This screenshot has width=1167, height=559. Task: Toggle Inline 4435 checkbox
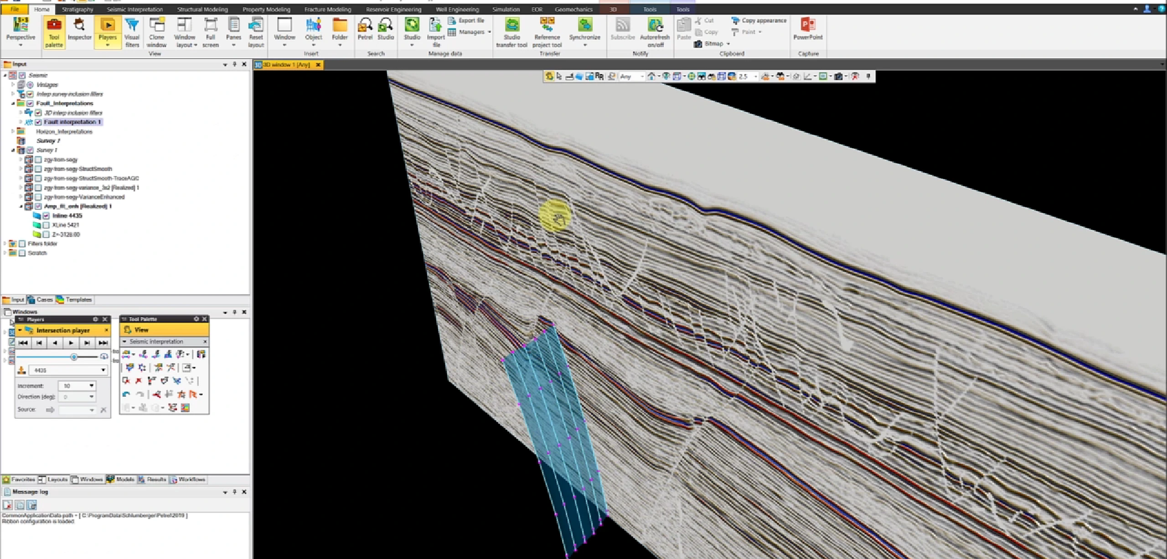pyautogui.click(x=46, y=216)
